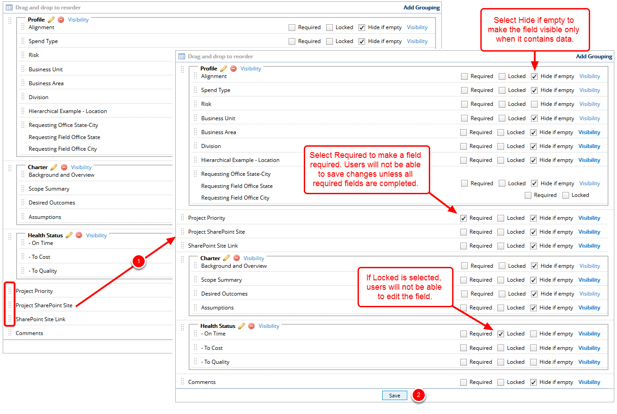Click the drag handle of the Charter group in right panel

[182, 259]
